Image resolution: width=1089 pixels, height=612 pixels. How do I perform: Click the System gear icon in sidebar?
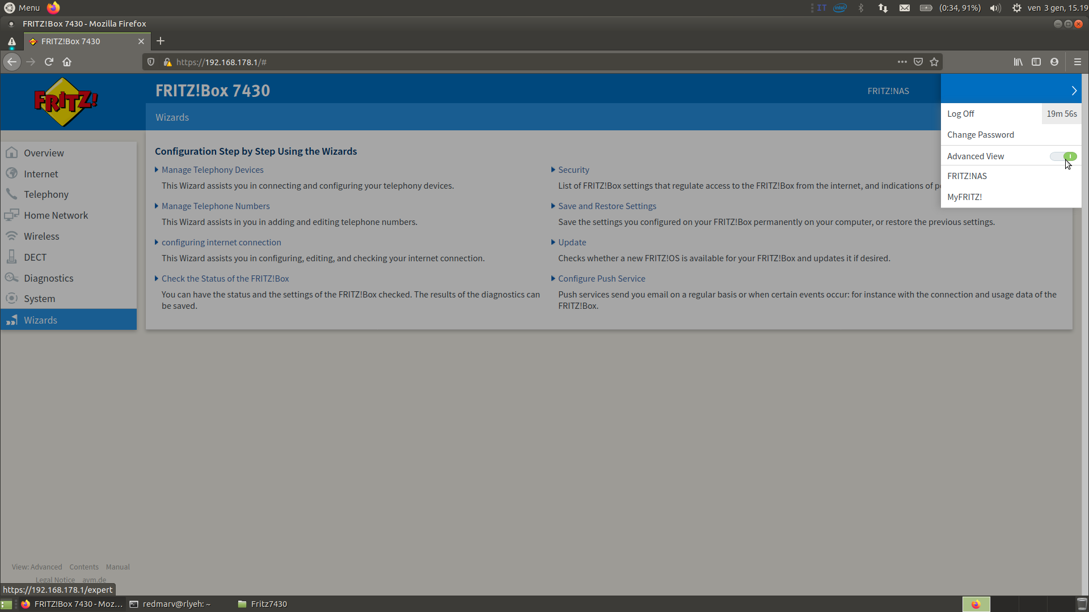click(x=11, y=299)
